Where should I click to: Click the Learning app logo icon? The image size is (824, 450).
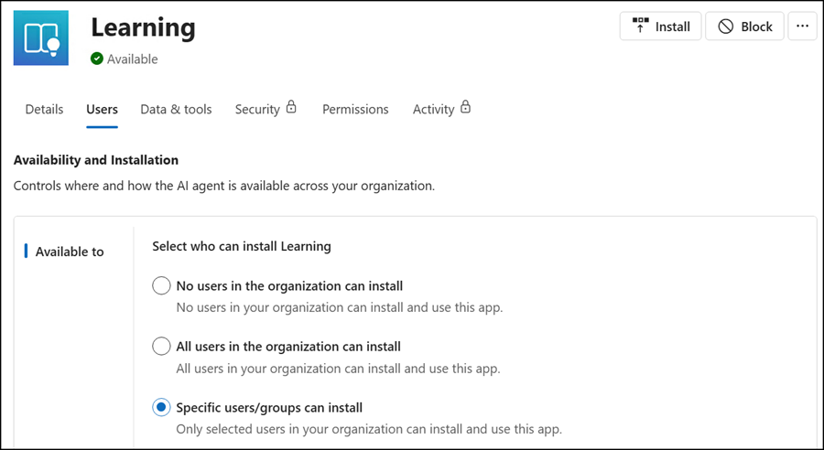coord(41,37)
